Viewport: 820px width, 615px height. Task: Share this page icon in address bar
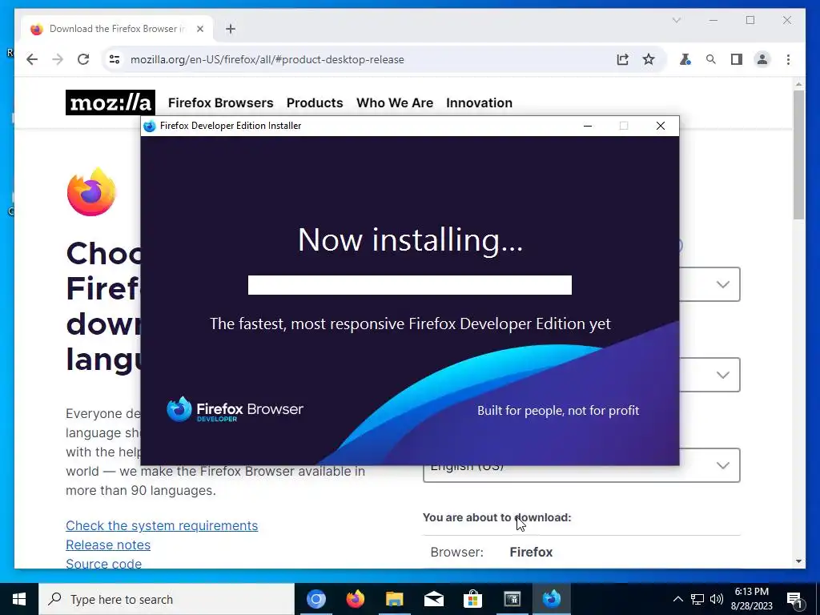click(x=622, y=59)
